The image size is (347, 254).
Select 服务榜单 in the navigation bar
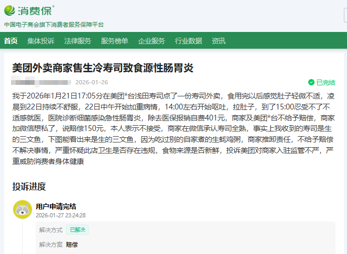click(x=114, y=41)
